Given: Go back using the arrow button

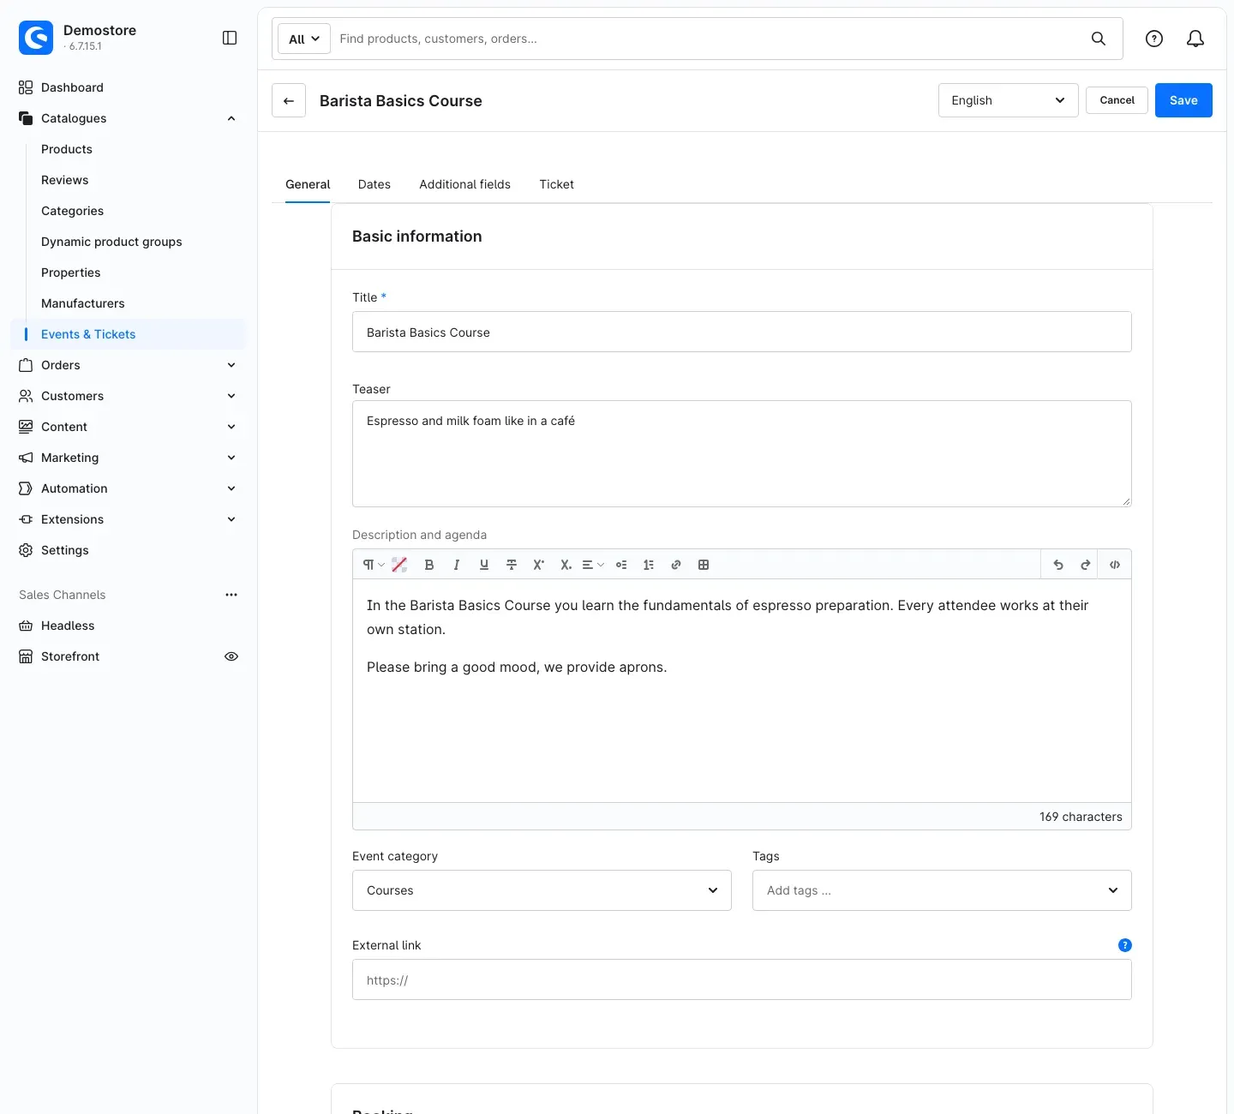Looking at the screenshot, I should 289,100.
